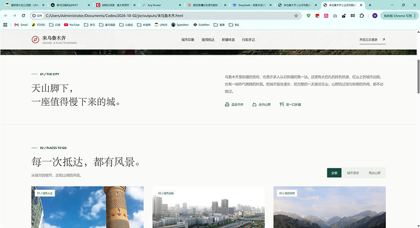Click the padlock extension icon

pyautogui.click(x=344, y=16)
